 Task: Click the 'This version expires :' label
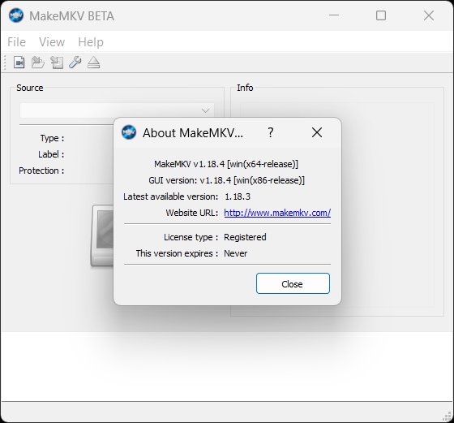(x=177, y=253)
